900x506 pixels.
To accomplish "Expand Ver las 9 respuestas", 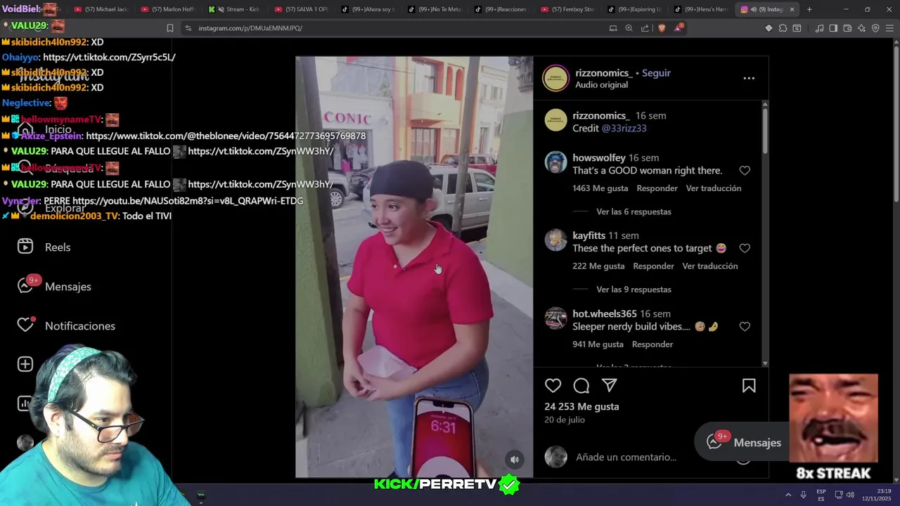I will point(634,290).
